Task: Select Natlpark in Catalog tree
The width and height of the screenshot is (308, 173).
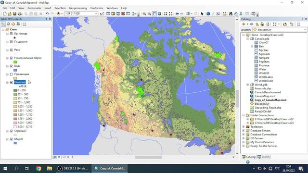Action: [264, 58]
